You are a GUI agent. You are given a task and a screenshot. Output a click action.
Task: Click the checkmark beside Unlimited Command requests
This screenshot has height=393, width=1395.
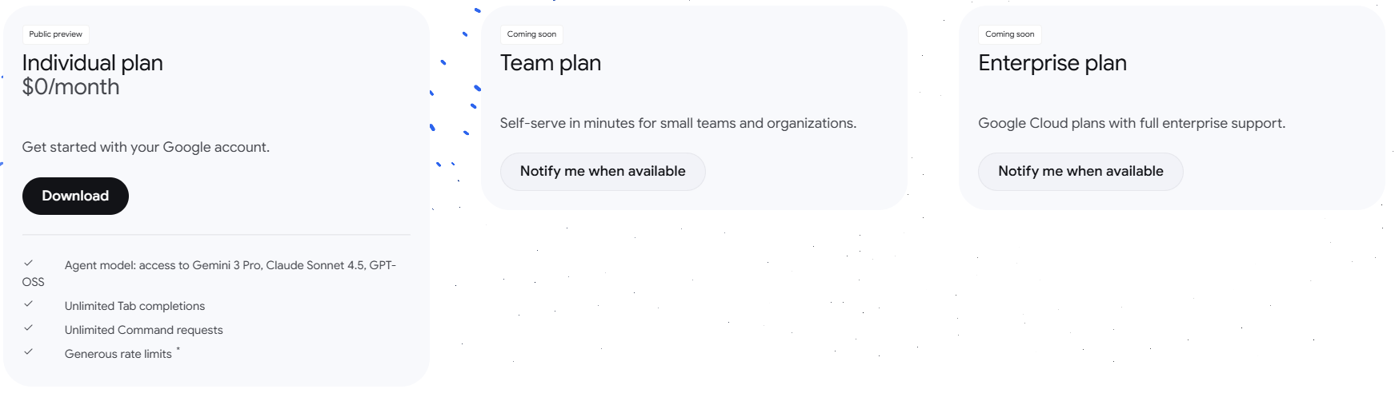29,327
